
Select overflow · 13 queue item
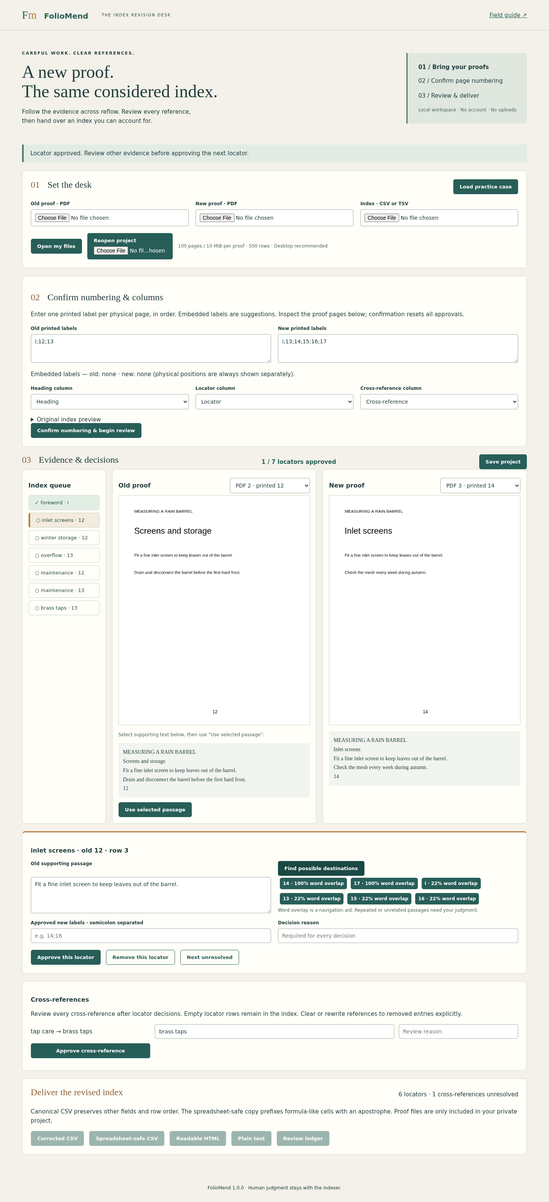[64, 555]
